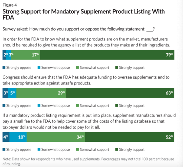Click the 79% strongly support bar segment

(107, 55)
